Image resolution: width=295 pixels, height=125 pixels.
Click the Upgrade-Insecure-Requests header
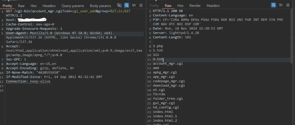tap(34, 29)
